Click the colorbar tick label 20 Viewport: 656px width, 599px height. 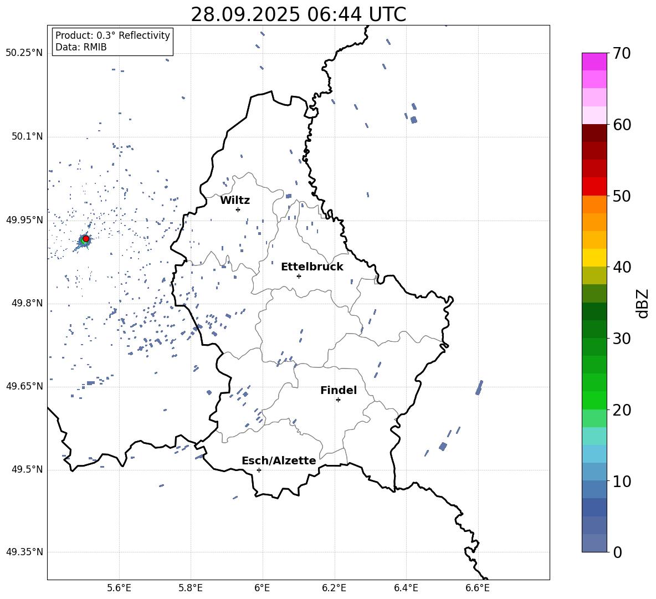coord(621,410)
